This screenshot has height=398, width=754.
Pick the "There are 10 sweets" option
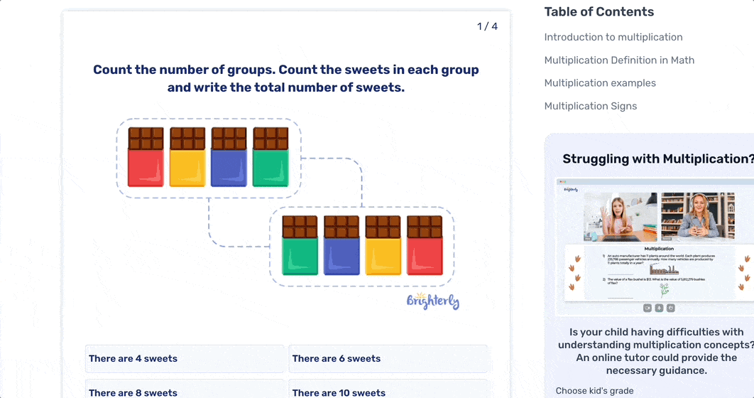click(388, 392)
